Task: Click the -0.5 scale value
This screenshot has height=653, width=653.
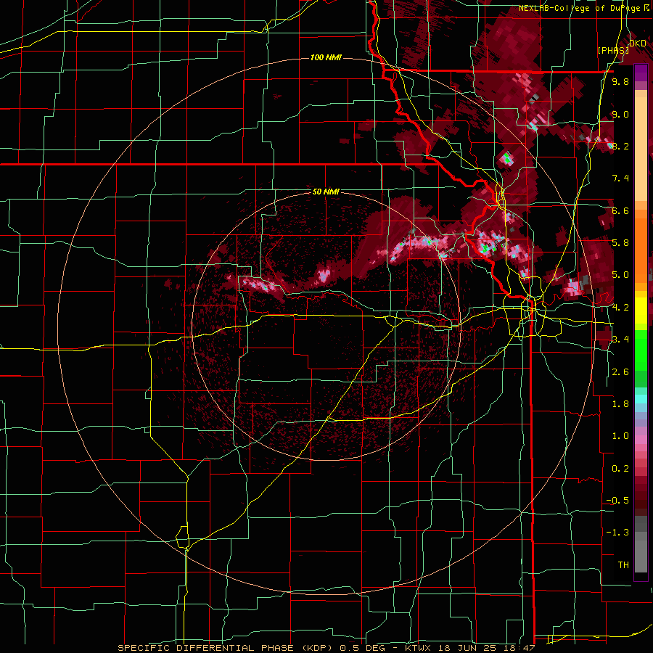Action: tap(617, 501)
